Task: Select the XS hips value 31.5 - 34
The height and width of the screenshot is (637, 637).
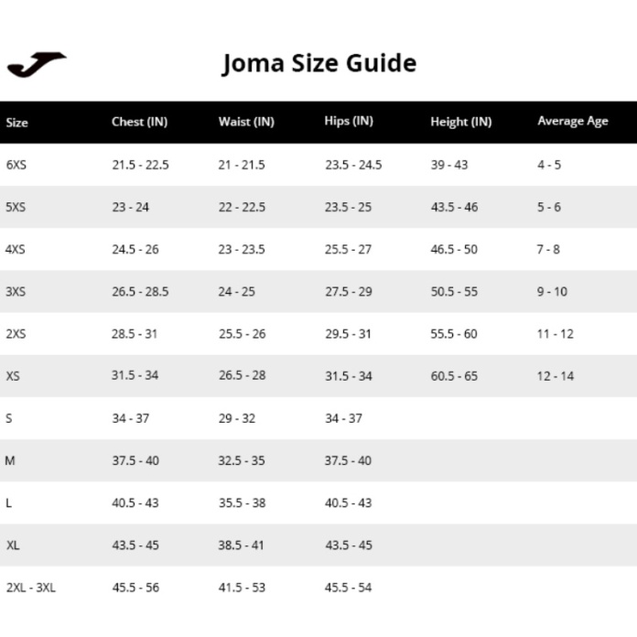Action: pos(348,376)
